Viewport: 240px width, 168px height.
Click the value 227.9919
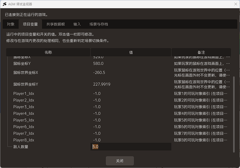pos(102,84)
